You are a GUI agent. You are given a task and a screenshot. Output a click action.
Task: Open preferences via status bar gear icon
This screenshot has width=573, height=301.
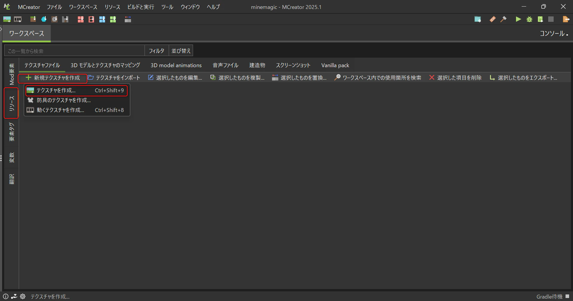23,297
